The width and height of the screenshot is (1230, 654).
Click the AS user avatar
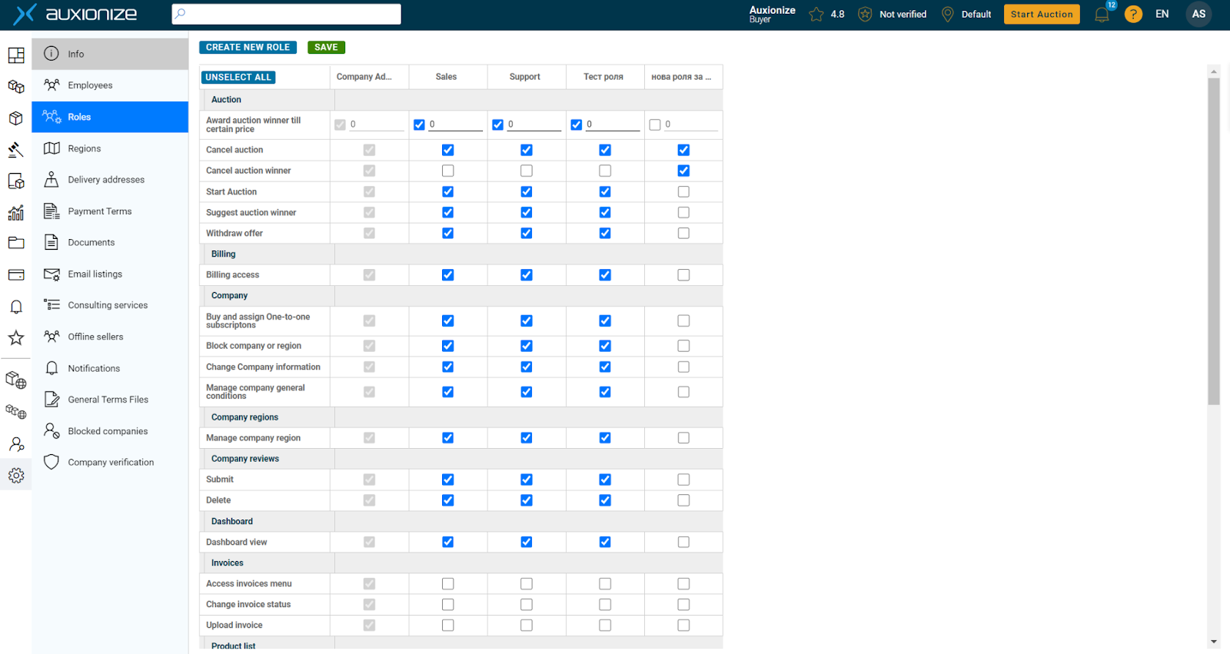tap(1198, 14)
